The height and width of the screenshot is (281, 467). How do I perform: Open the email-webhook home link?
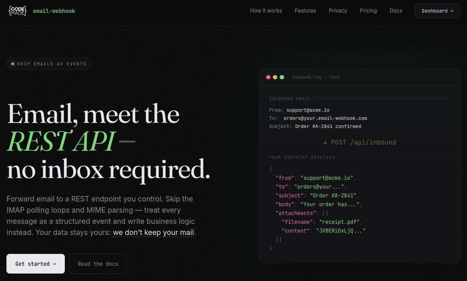[54, 11]
